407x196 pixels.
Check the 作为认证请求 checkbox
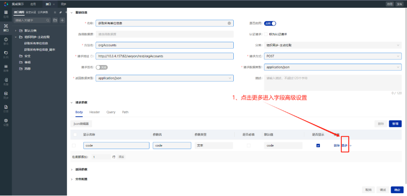pyautogui.click(x=266, y=34)
